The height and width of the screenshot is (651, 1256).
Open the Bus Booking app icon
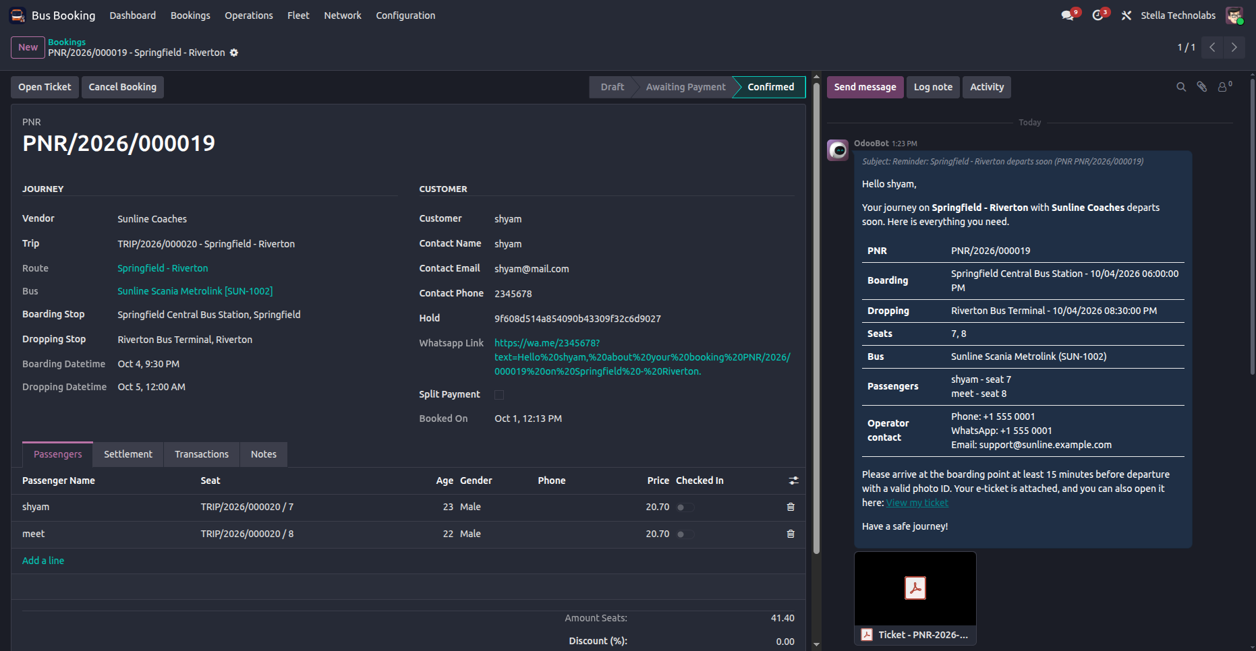18,15
